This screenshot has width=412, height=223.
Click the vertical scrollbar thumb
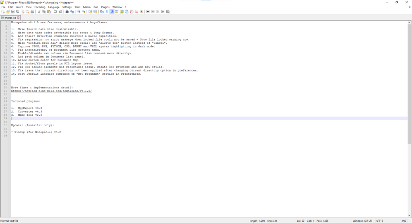tap(409, 84)
